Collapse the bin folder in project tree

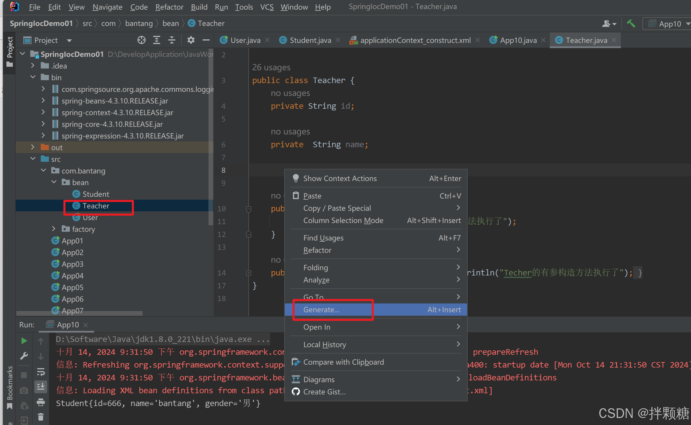pyautogui.click(x=33, y=77)
